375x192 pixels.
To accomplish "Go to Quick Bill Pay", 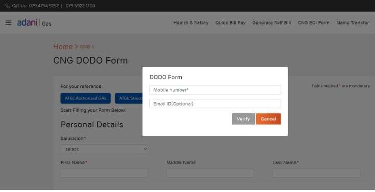I will [230, 23].
